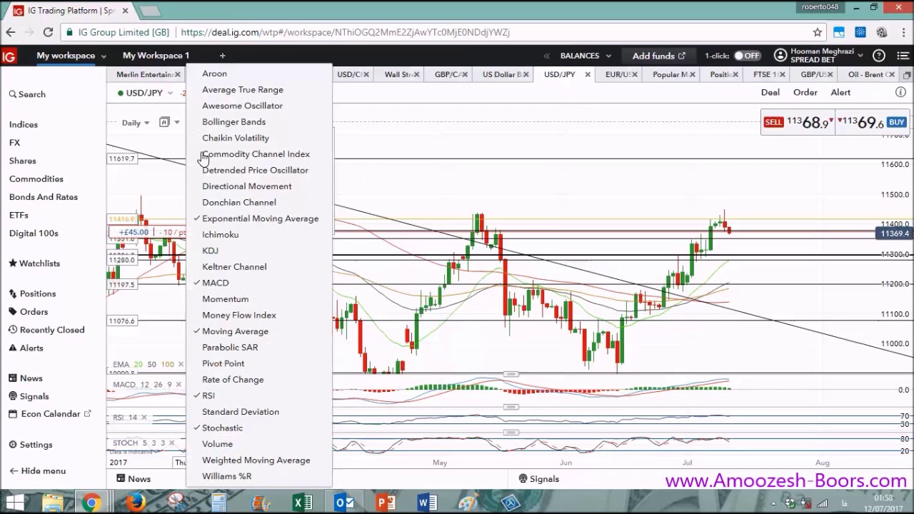Close the USD/JPY tab
This screenshot has height=514, width=914.
pyautogui.click(x=588, y=74)
